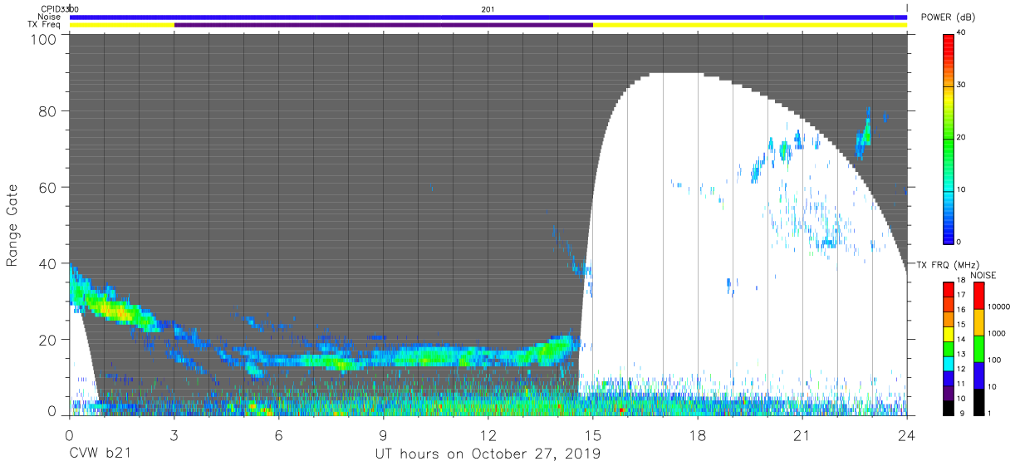Pick orange noise swatch between 1000 and 10000
This screenshot has height=471, width=1020.
click(978, 322)
